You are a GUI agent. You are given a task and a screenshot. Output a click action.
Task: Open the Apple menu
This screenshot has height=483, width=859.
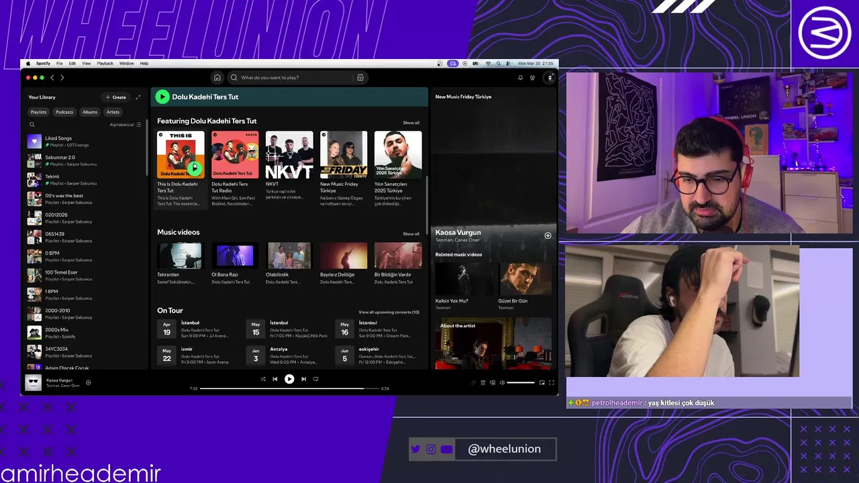[x=28, y=63]
